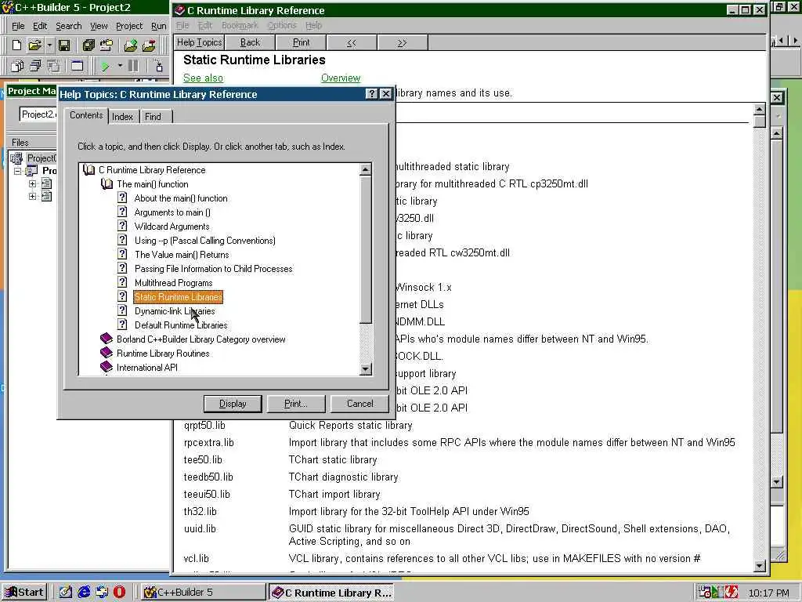Follow the See also link

coord(203,78)
